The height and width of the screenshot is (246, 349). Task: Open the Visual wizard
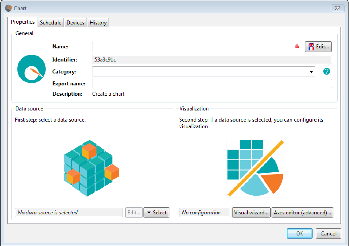pos(252,212)
